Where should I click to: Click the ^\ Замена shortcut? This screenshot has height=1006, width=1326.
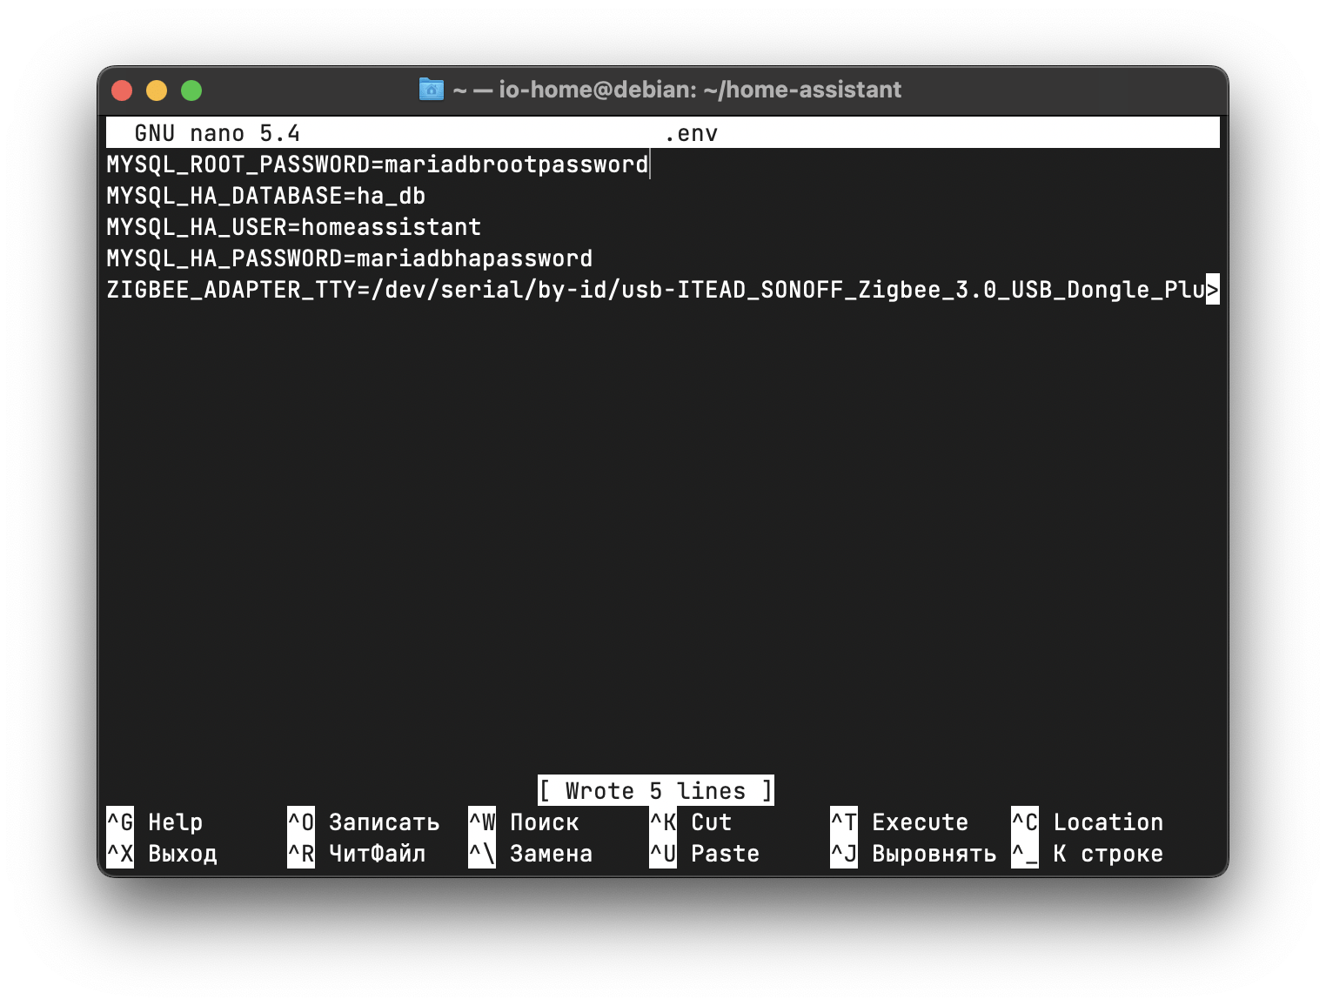pos(531,854)
